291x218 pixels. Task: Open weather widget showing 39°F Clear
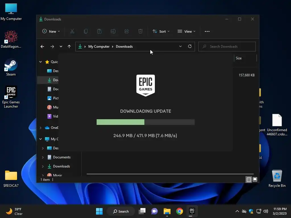pyautogui.click(x=14, y=211)
